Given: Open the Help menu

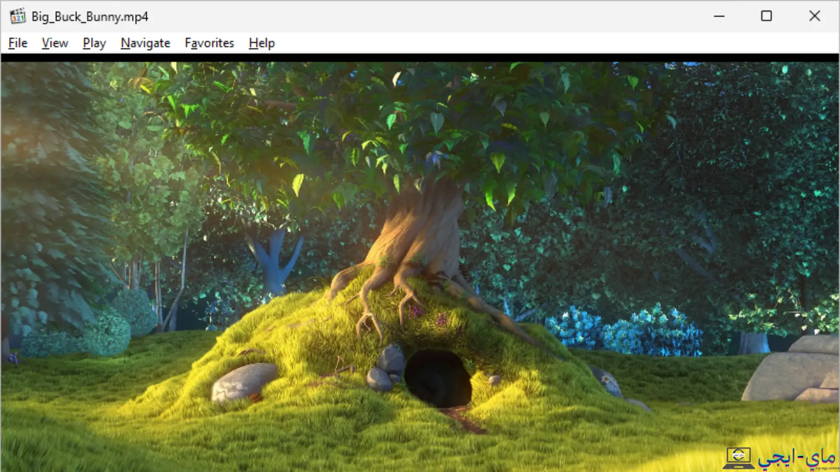Looking at the screenshot, I should 262,43.
